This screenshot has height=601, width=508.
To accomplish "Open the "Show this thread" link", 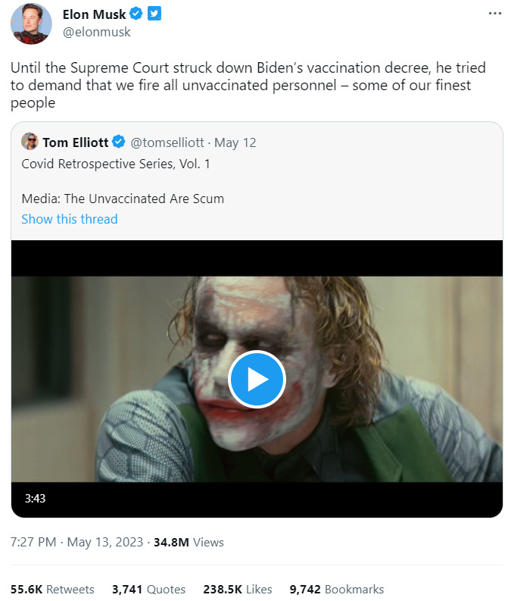I will tap(70, 219).
